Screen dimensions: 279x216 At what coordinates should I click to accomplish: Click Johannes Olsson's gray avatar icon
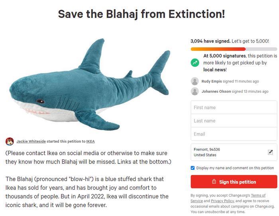point(195,91)
